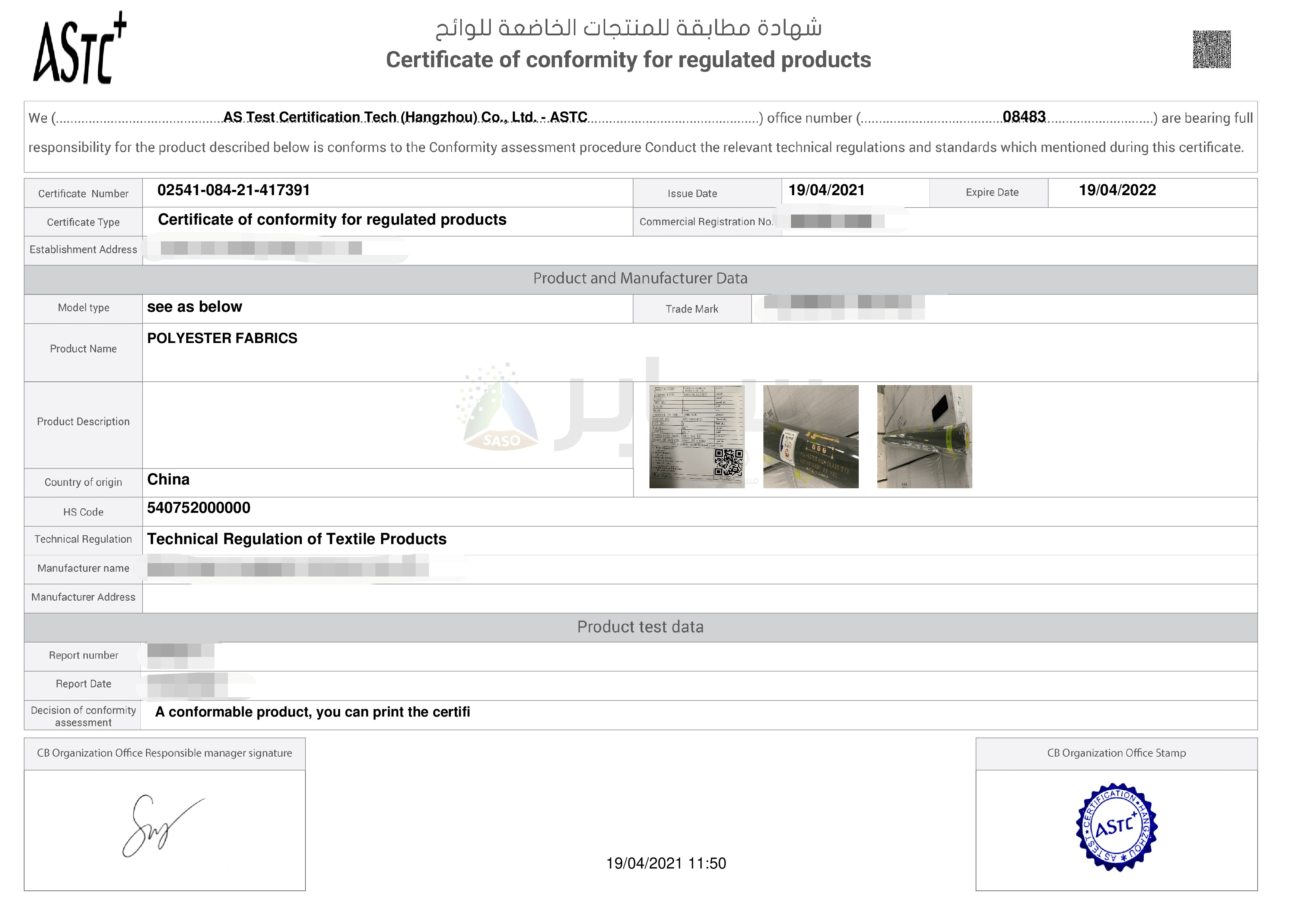Click 'Technical Regulation of Textile Products' text
1306x924 pixels.
tap(296, 539)
